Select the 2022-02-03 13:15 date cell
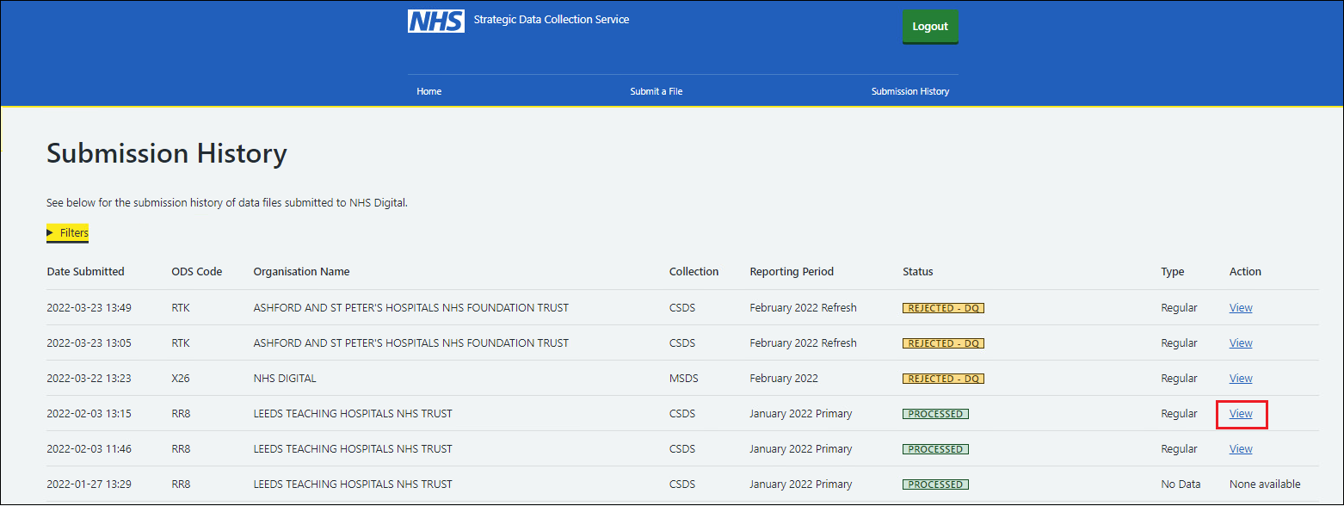The height and width of the screenshot is (506, 1344). (89, 414)
